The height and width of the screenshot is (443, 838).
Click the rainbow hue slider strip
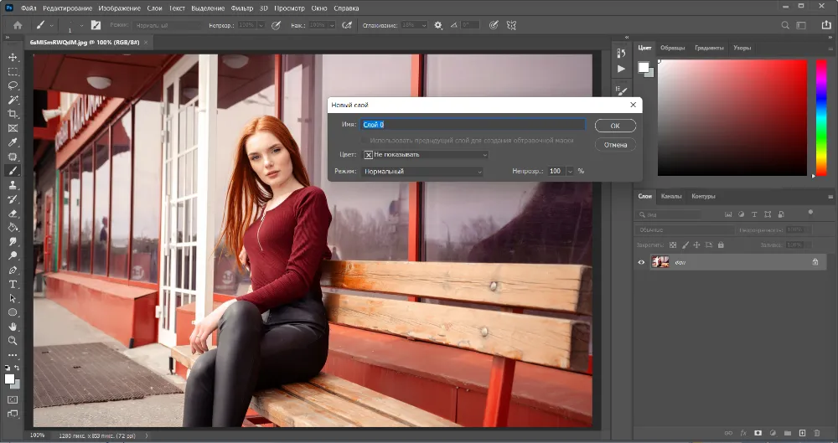821,117
